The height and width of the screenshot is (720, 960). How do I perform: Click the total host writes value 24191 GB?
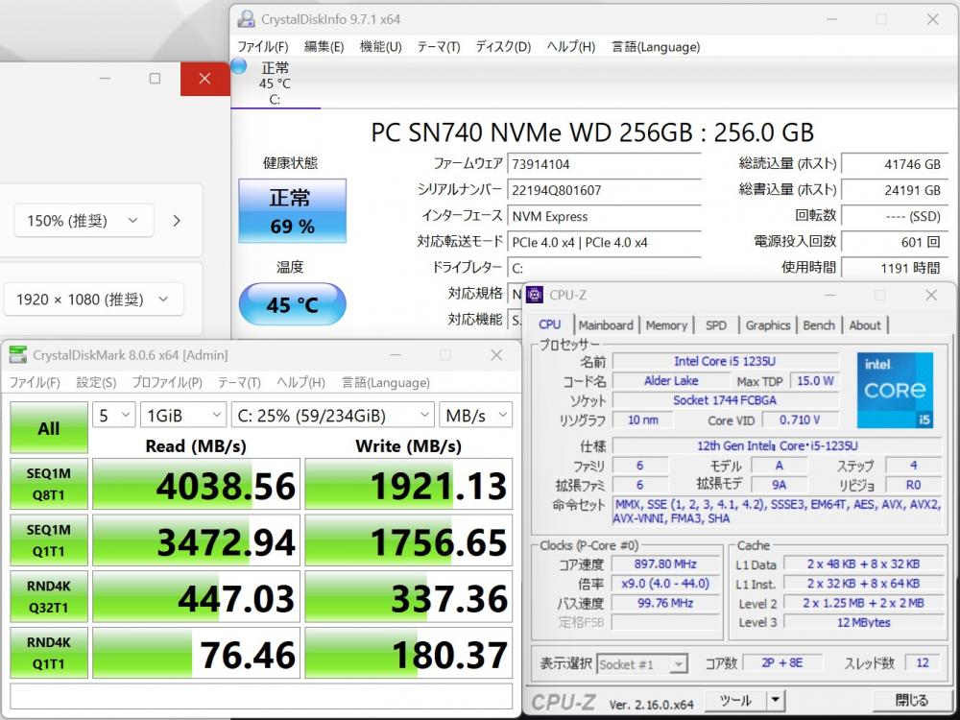(894, 190)
